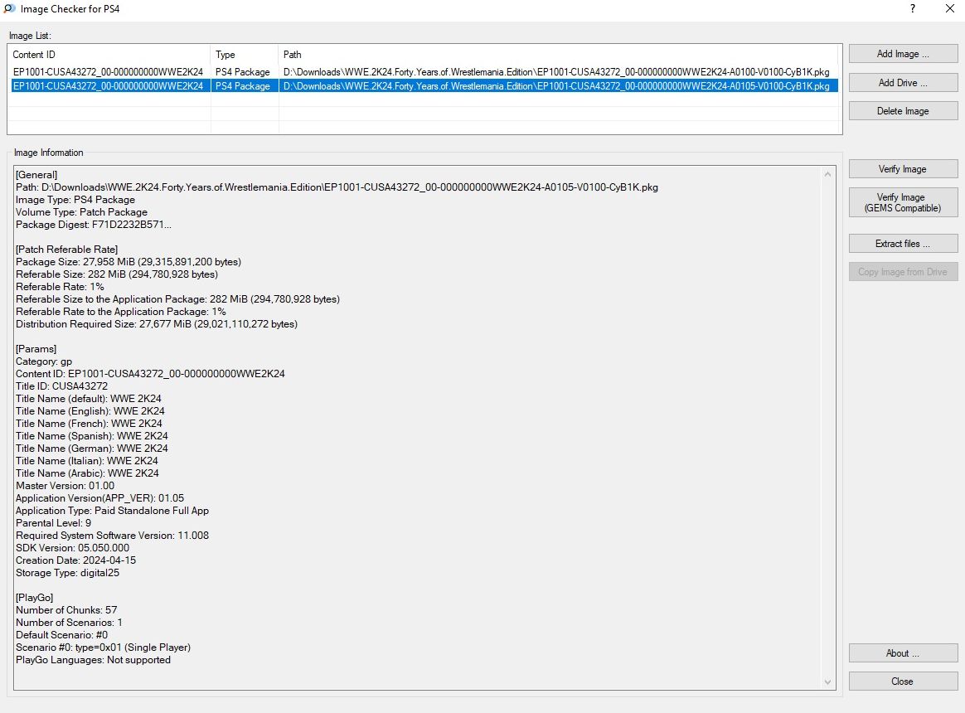Click the Image Type: PS4 Package line
This screenshot has width=965, height=713.
coord(75,200)
